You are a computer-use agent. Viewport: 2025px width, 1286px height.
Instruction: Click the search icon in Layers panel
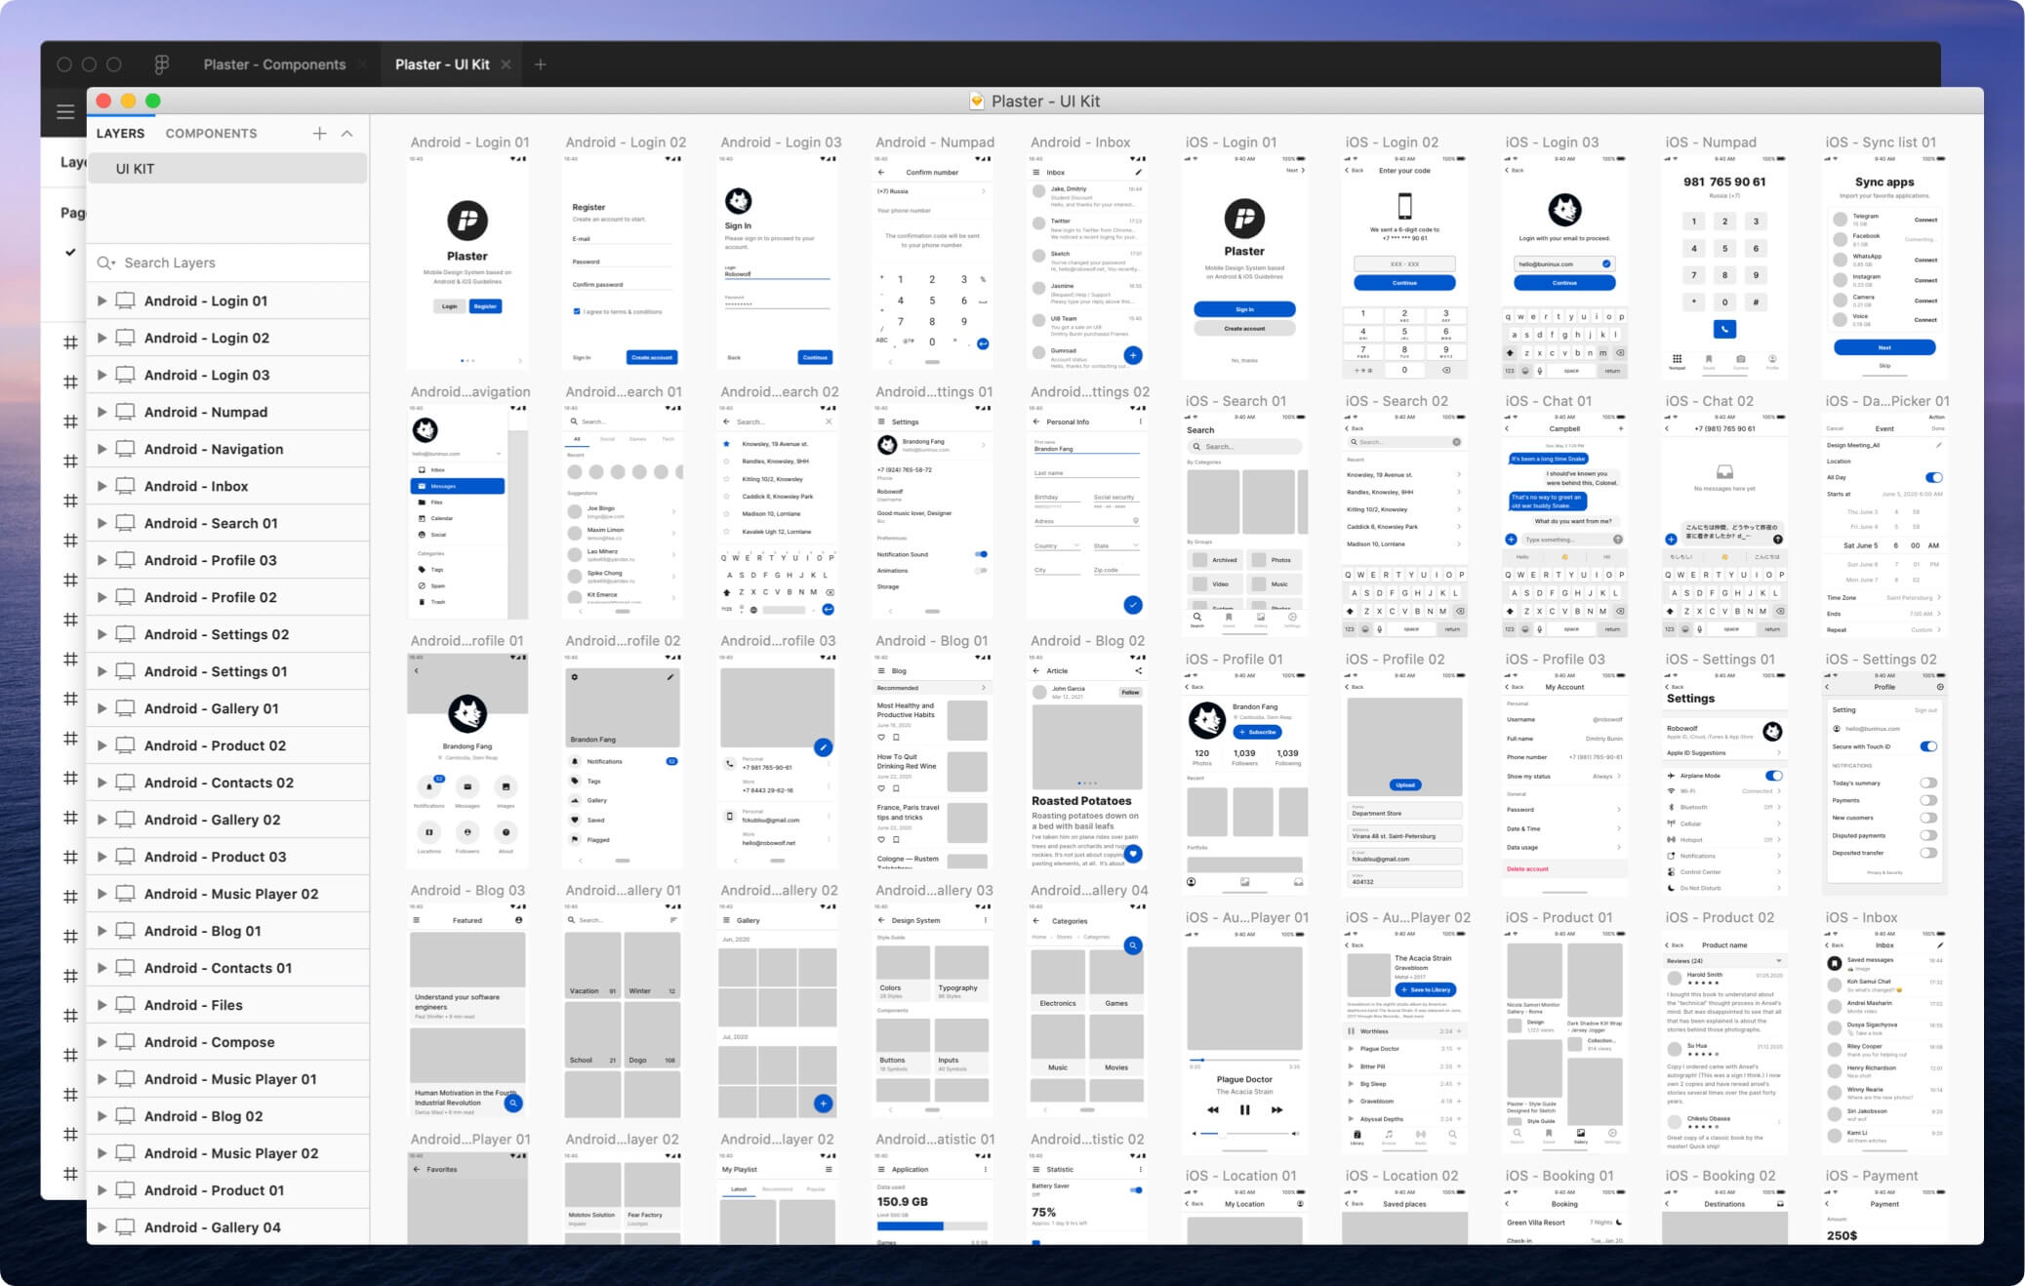[x=107, y=262]
